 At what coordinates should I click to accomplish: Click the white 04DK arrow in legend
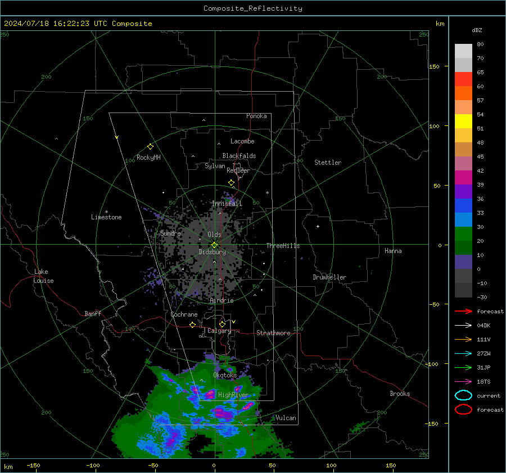pos(463,325)
